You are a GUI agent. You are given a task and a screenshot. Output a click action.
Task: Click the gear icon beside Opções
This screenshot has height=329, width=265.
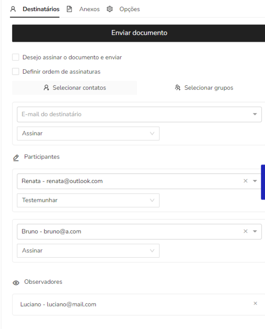tap(110, 9)
